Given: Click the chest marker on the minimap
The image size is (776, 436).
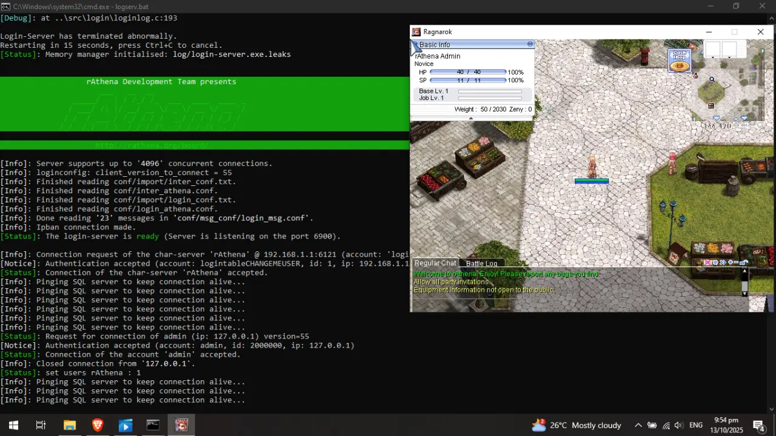Looking at the screenshot, I should (711, 105).
